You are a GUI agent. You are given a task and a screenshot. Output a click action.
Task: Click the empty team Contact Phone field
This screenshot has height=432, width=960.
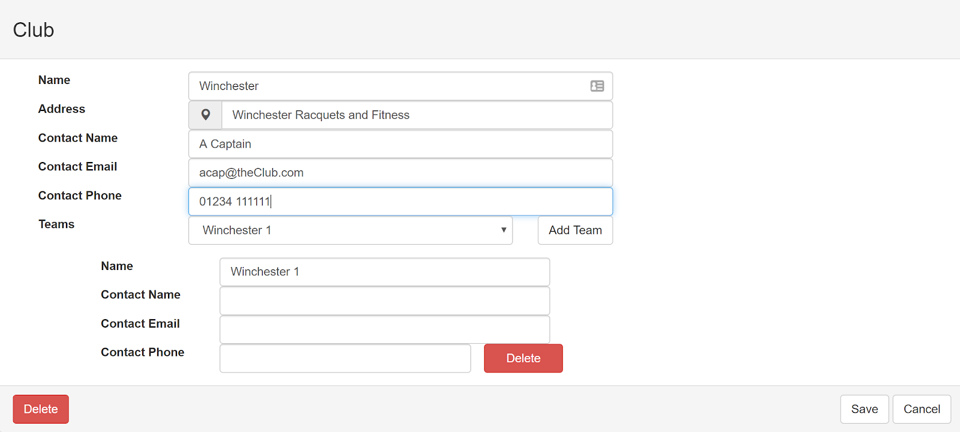point(345,358)
